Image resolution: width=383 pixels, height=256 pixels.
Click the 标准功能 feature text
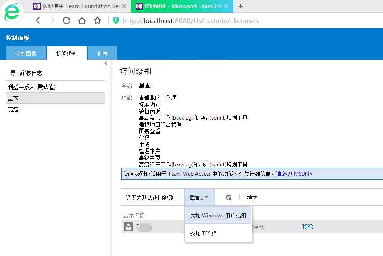(x=149, y=104)
